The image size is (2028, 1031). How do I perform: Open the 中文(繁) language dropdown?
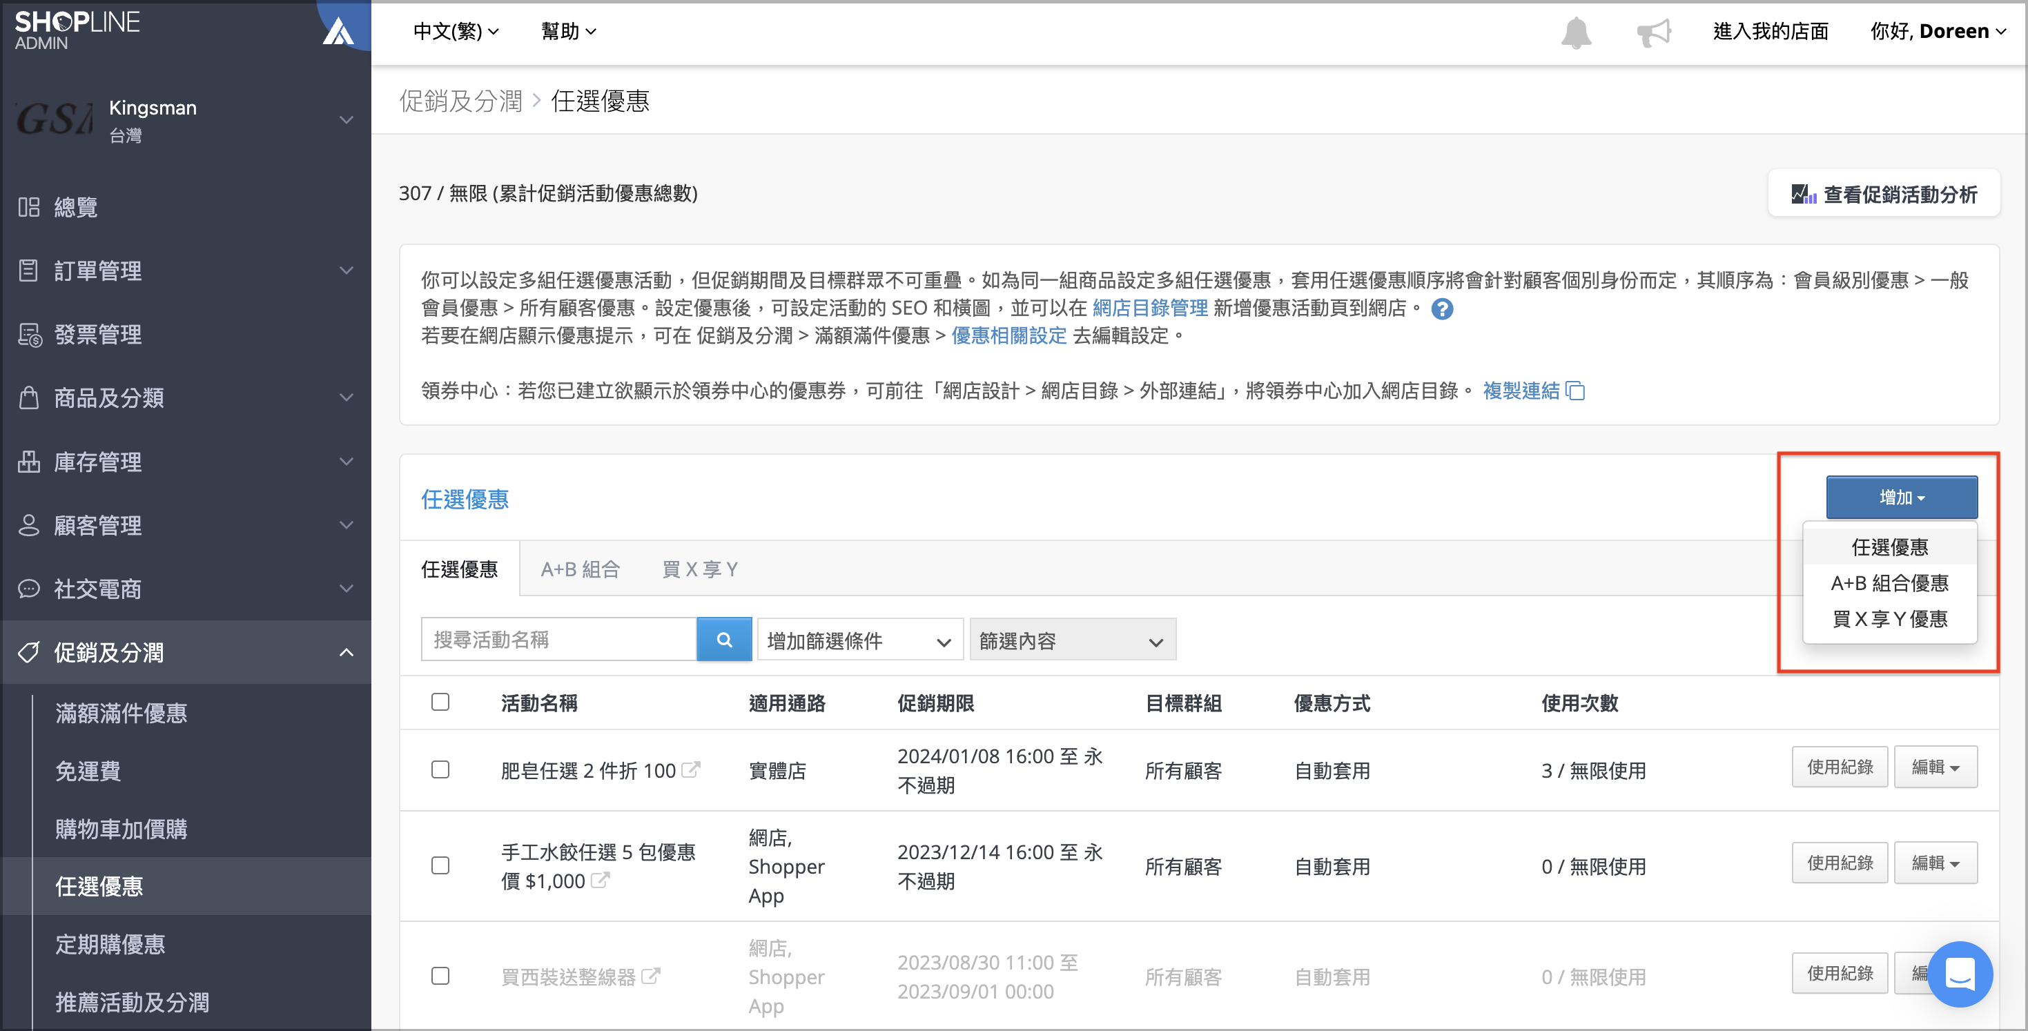point(457,32)
